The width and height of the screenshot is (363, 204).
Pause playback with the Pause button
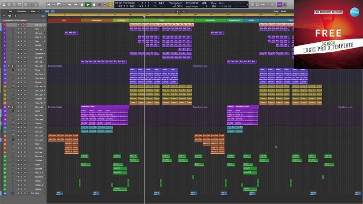coord(94,4)
